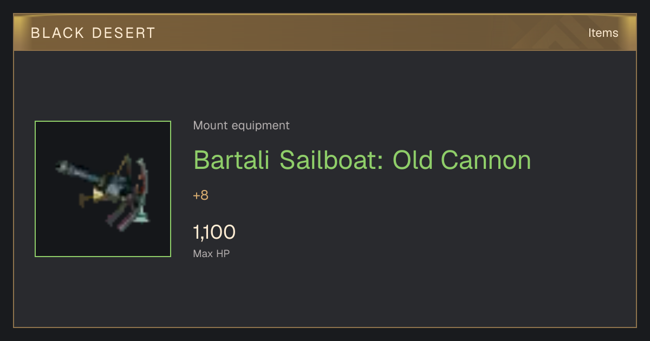Click the green-bordered item thumbnail frame
The image size is (650, 341).
103,189
